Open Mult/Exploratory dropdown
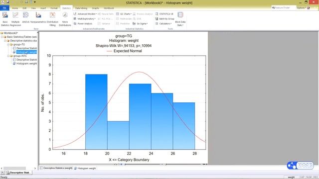 click(x=84, y=19)
